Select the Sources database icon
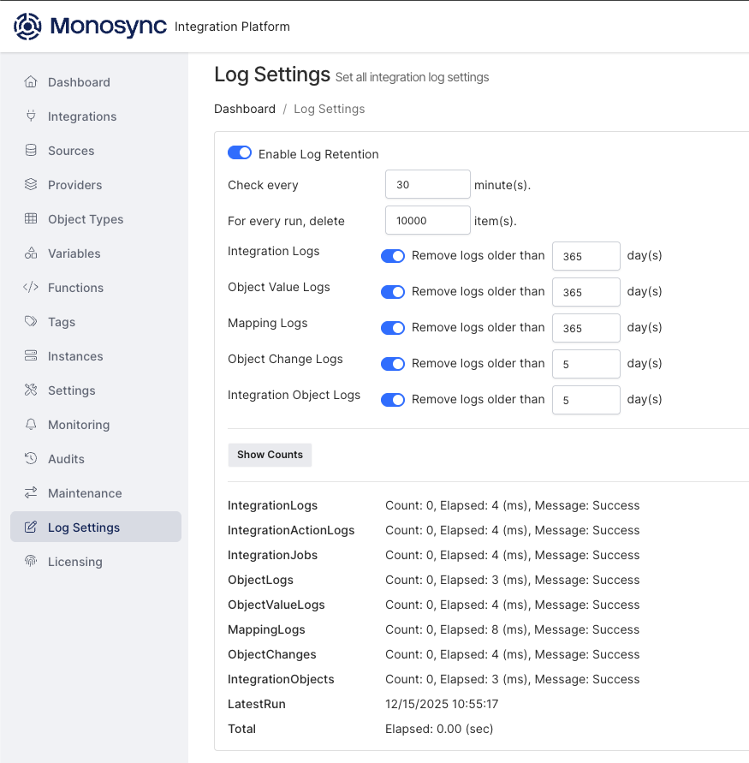 (31, 151)
